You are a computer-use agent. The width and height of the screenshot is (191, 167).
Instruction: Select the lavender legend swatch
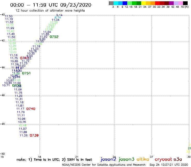tap(176, 3)
